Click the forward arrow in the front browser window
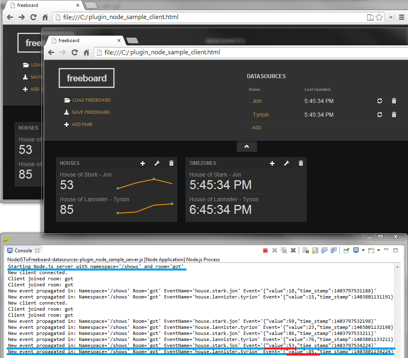The width and height of the screenshot is (408, 358). click(63, 52)
